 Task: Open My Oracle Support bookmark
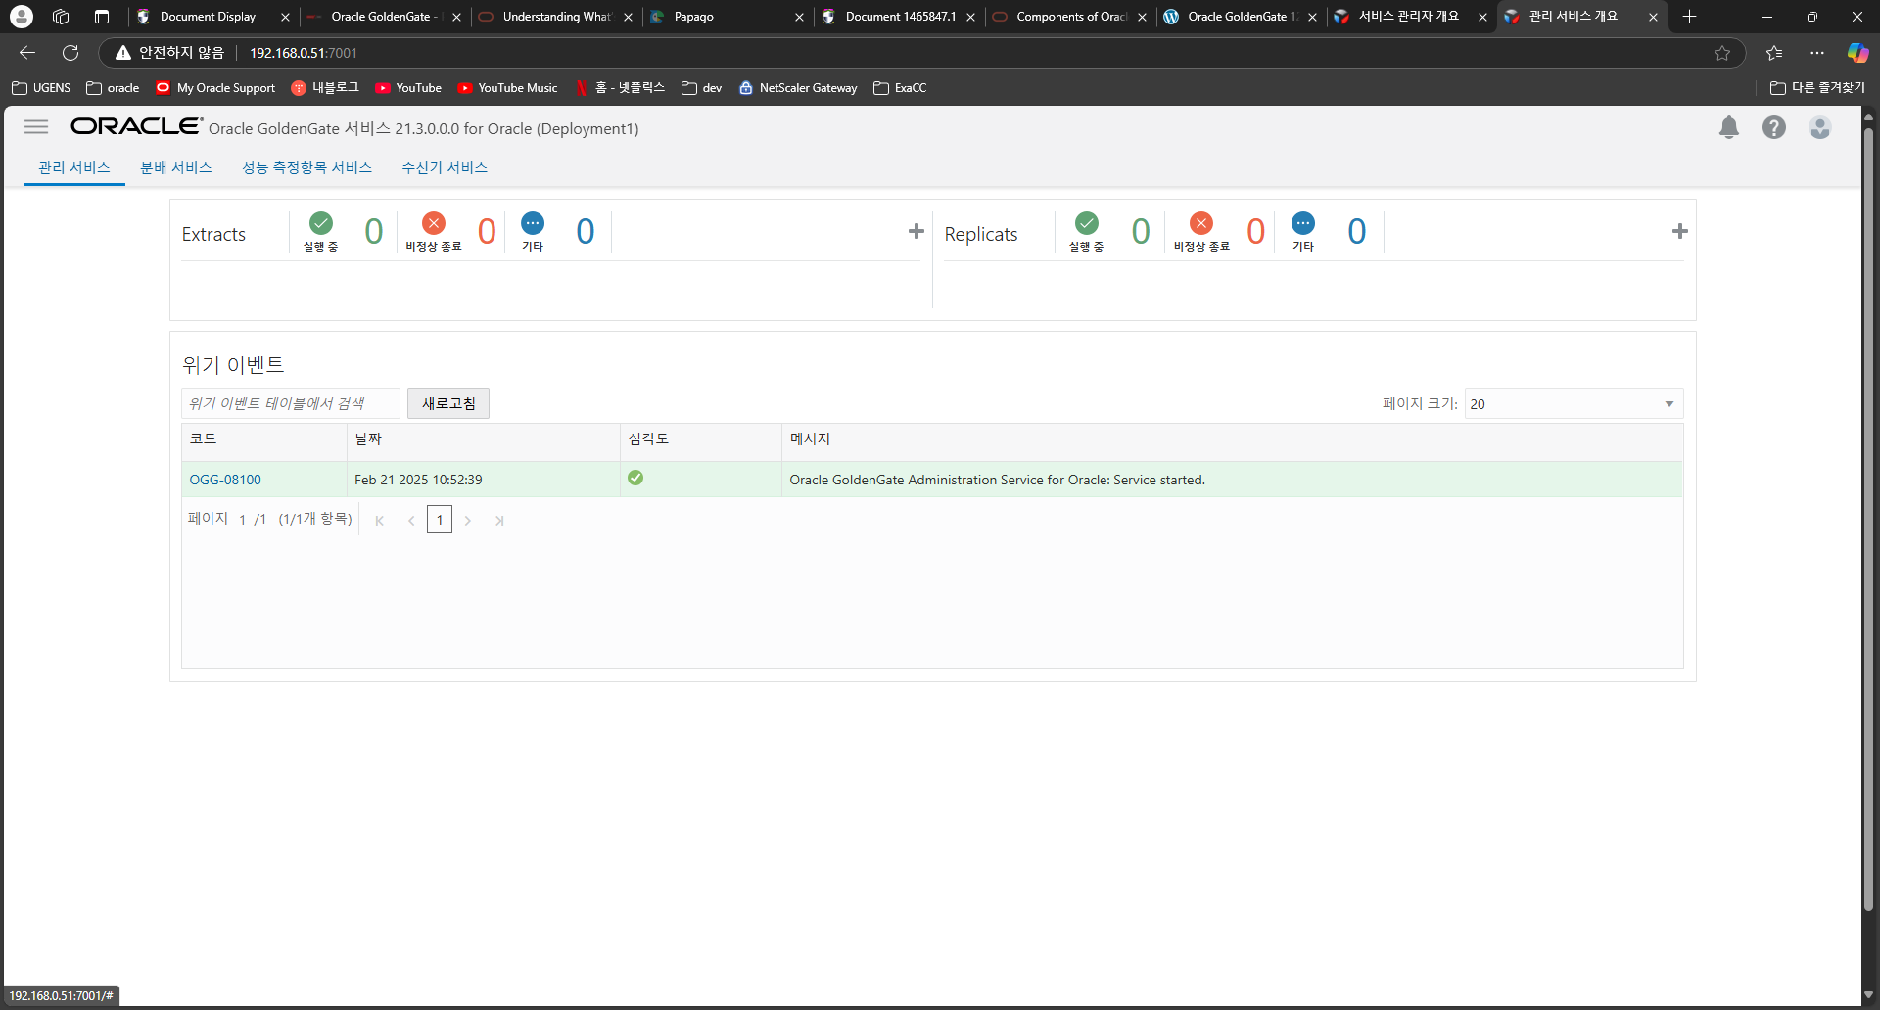[x=215, y=88]
